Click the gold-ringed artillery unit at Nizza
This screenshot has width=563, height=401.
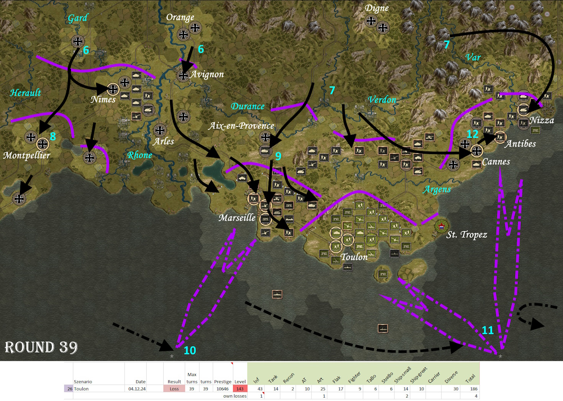click(524, 109)
